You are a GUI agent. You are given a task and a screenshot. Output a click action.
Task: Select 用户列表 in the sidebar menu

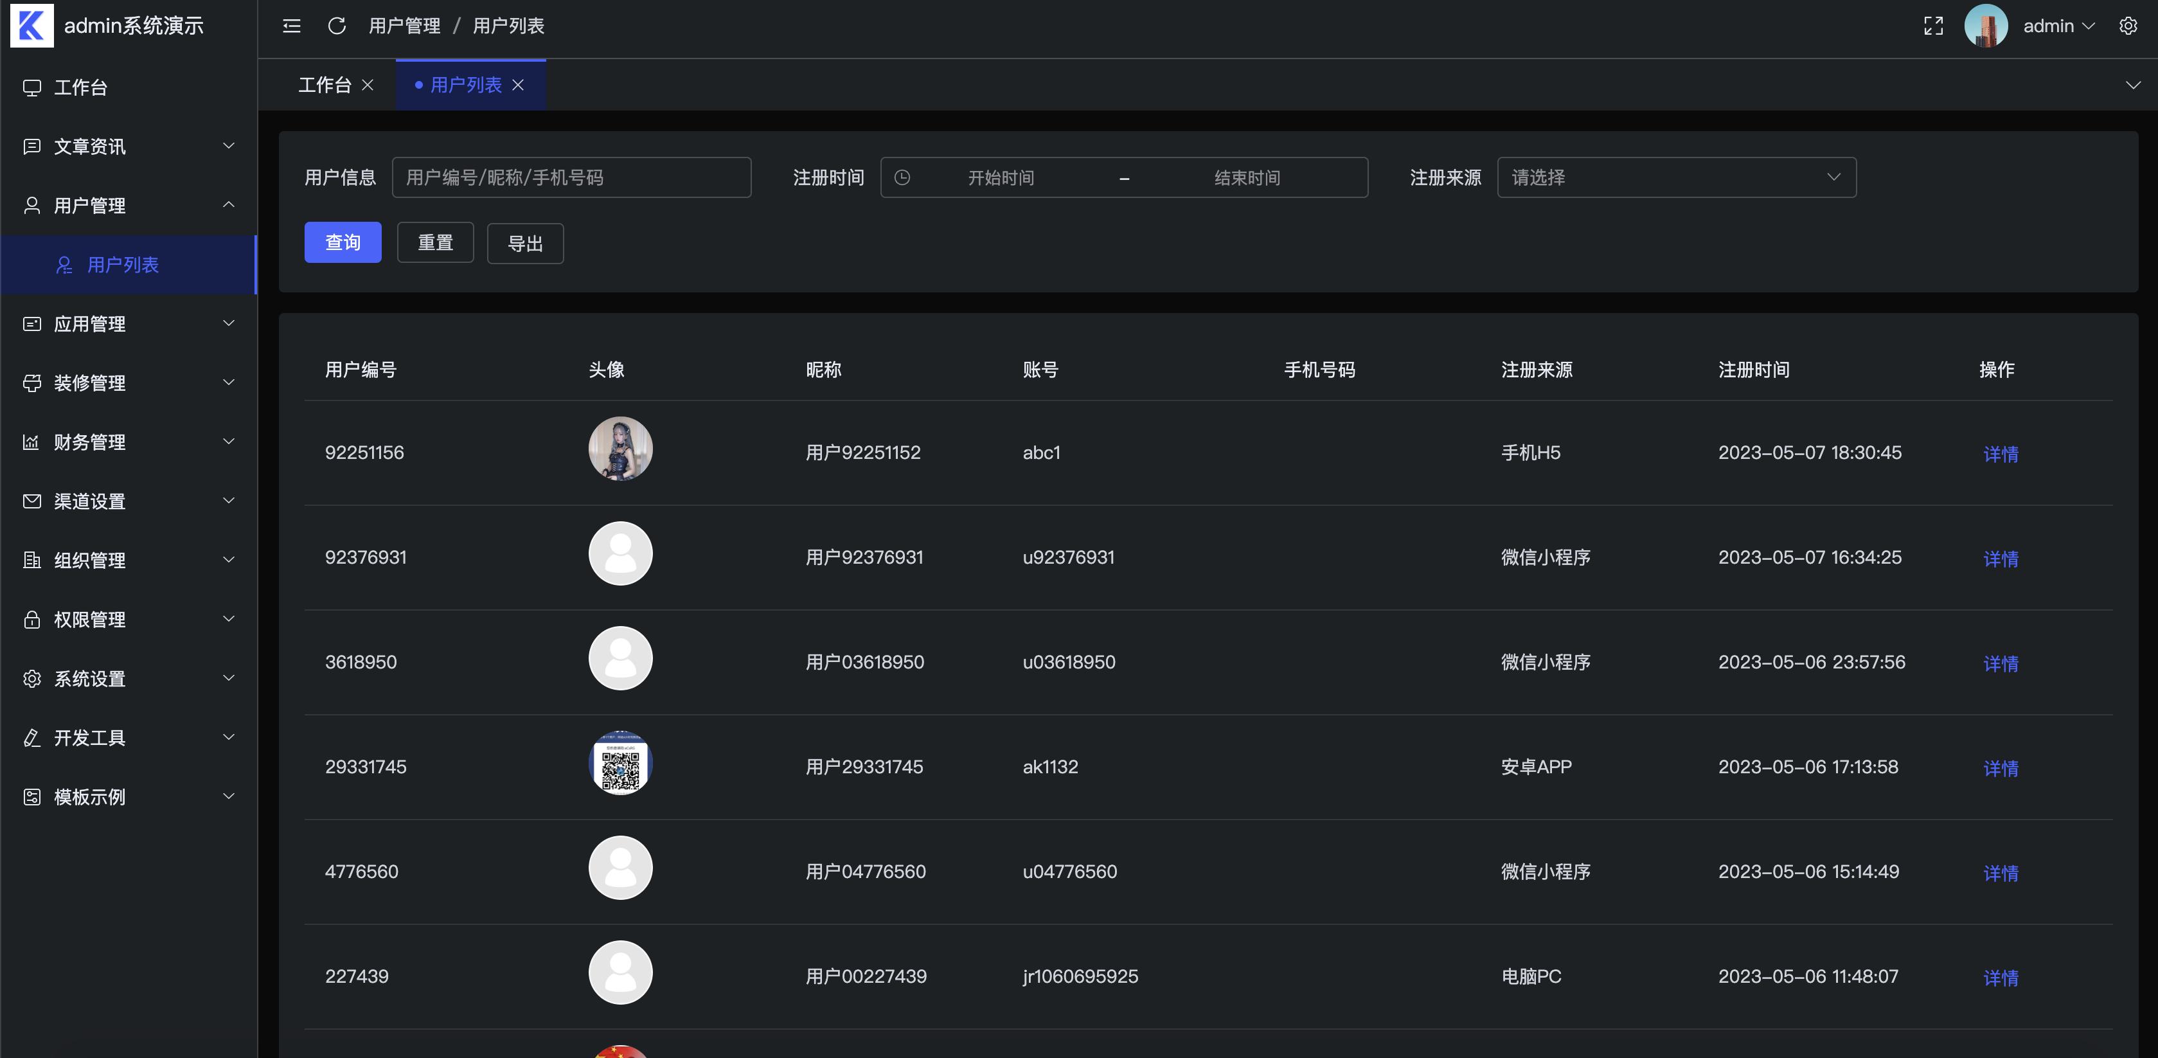tap(122, 265)
